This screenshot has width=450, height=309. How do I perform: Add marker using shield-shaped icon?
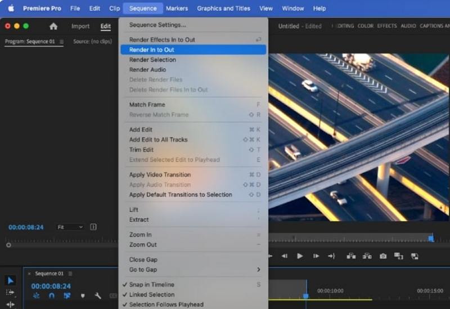coord(83,295)
